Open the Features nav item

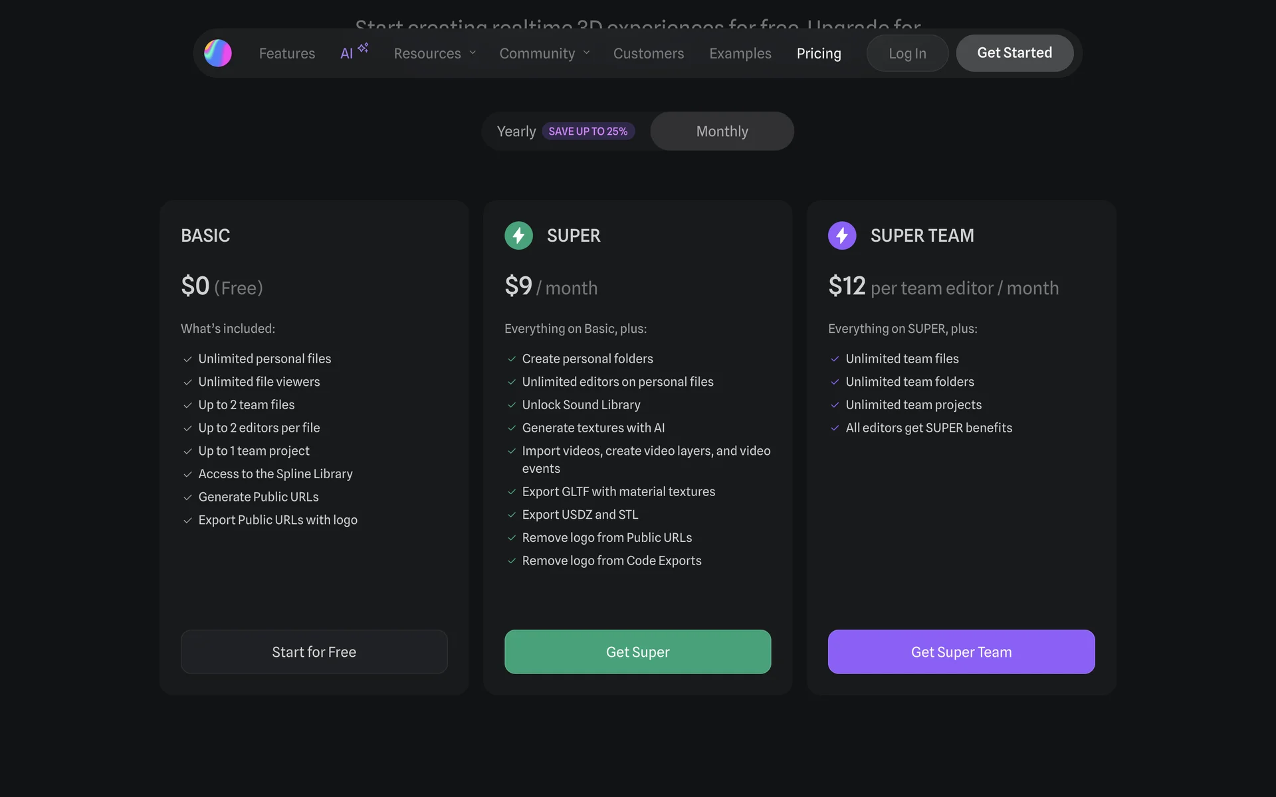pyautogui.click(x=287, y=53)
